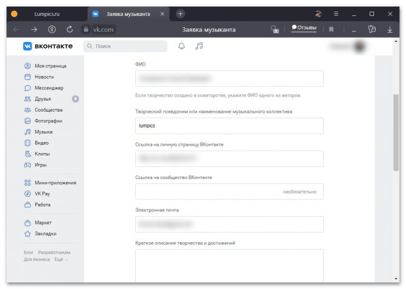
Task: Open Мессенджер in sidebar
Action: point(44,88)
